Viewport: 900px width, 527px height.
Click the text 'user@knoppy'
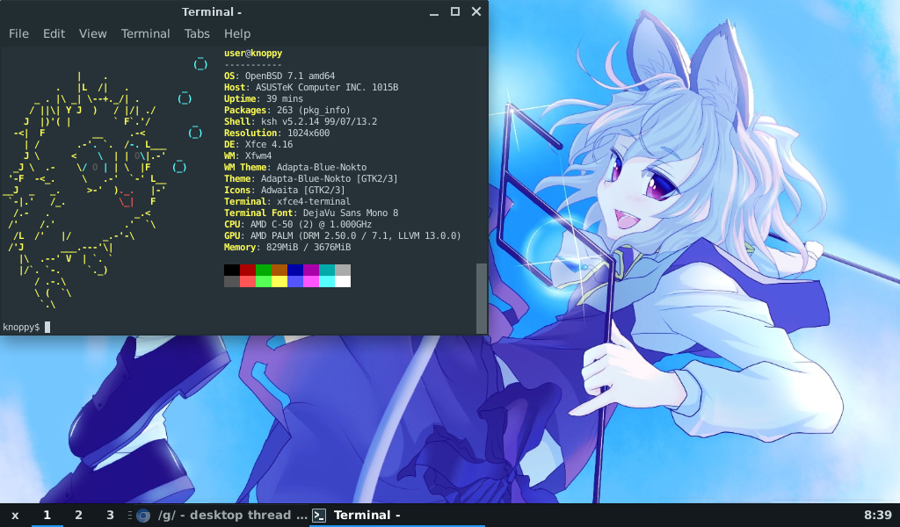coord(253,53)
